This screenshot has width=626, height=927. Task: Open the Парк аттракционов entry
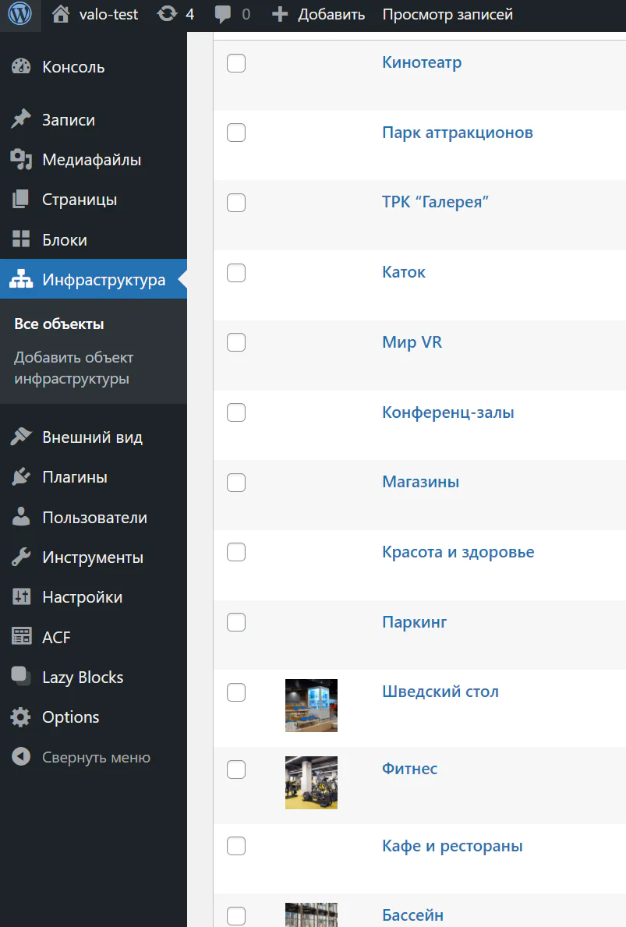pos(458,133)
